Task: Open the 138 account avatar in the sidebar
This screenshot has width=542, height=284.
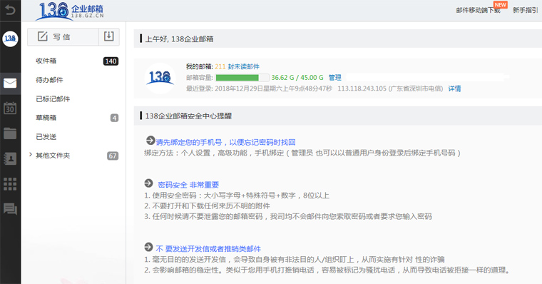Action: 10,39
